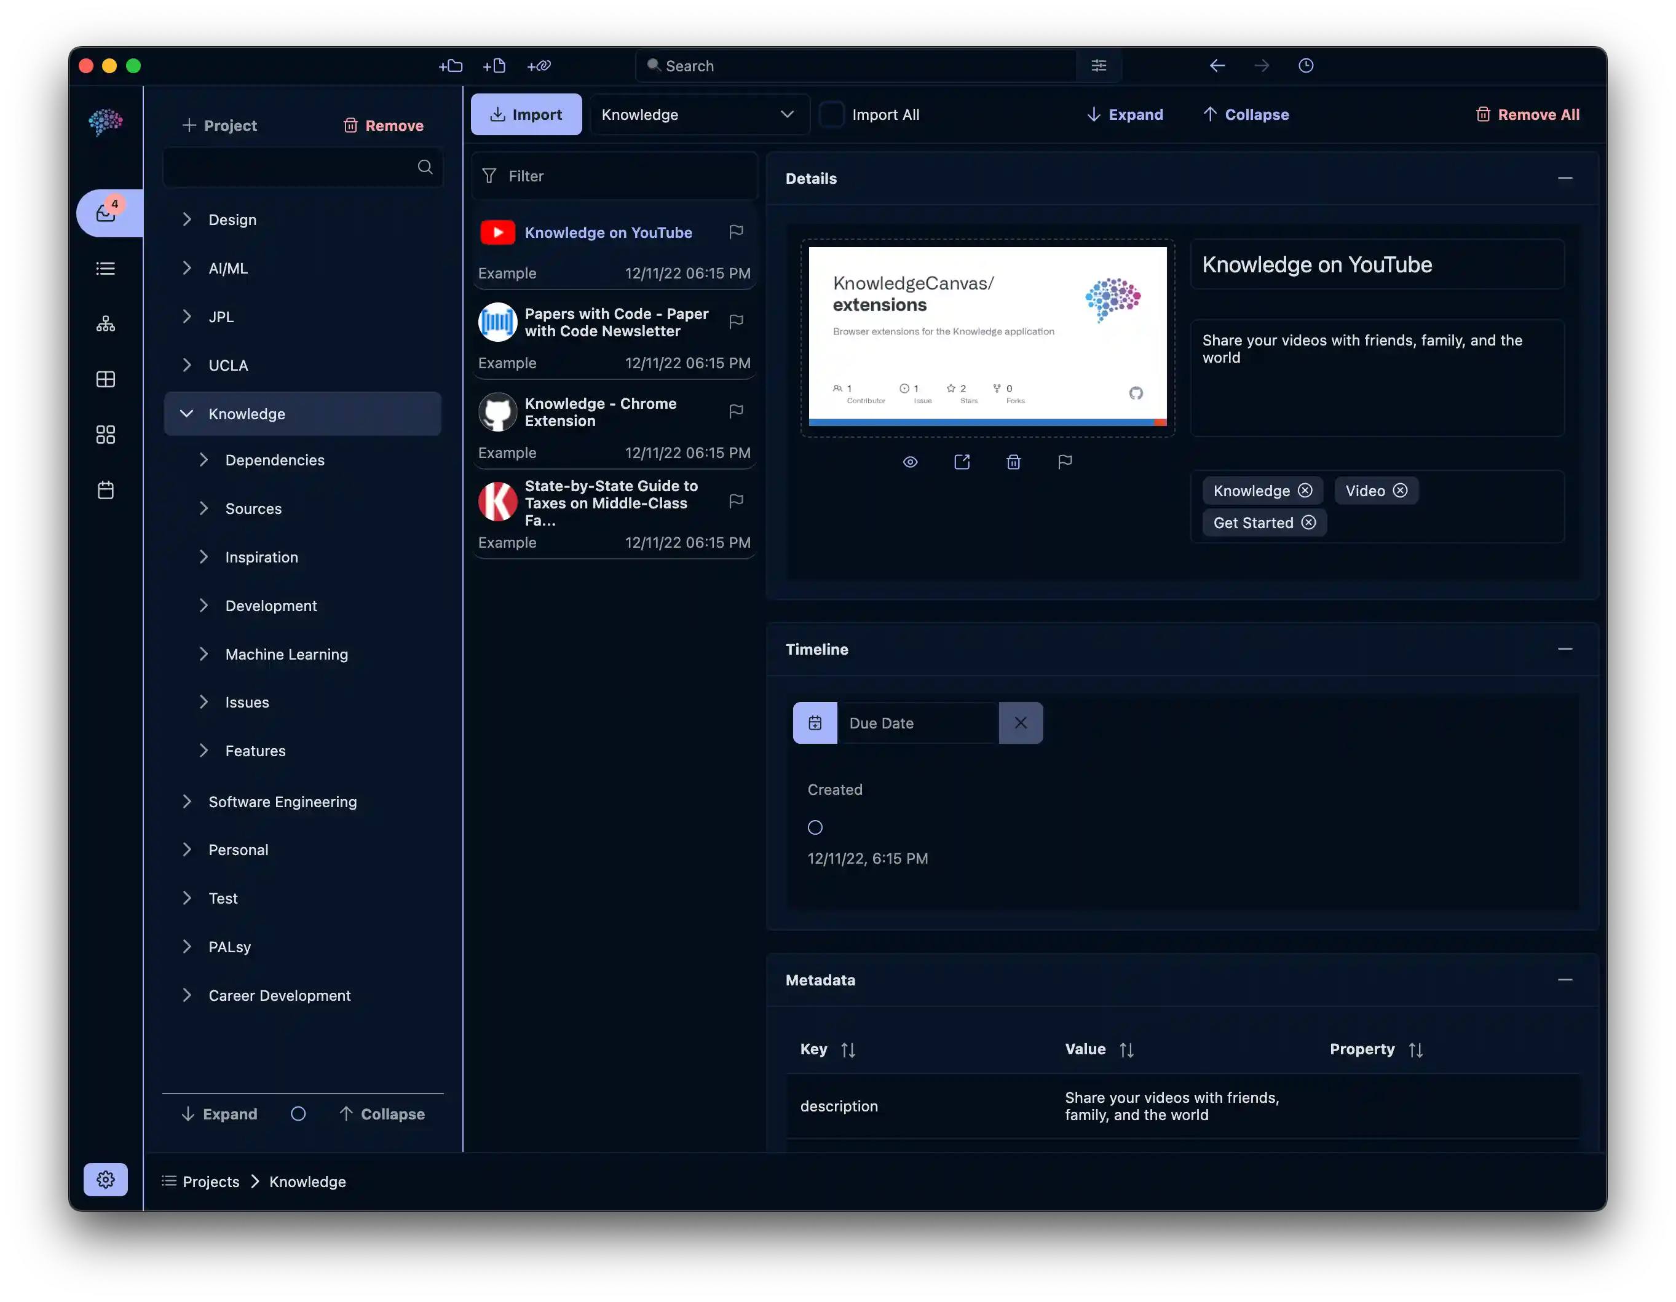
Task: Click the Due Date input field
Action: pos(917,723)
